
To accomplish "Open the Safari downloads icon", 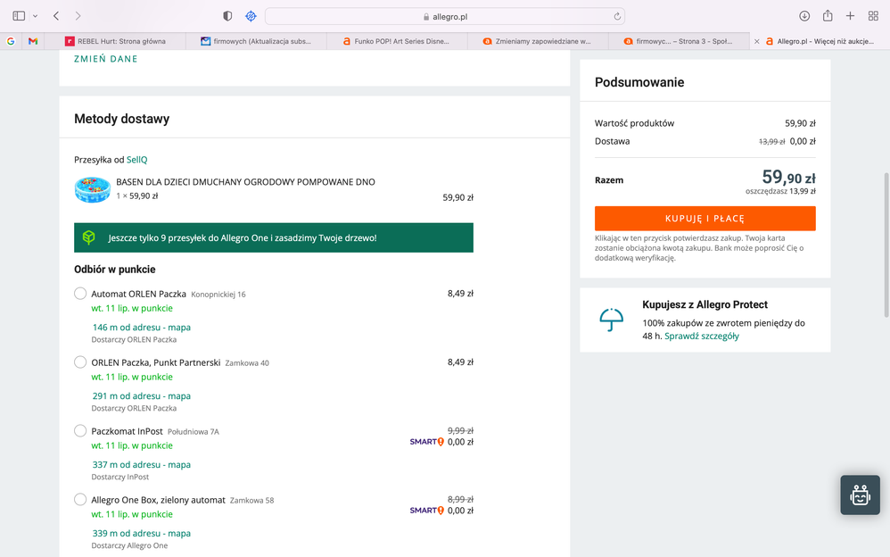I will pyautogui.click(x=803, y=16).
